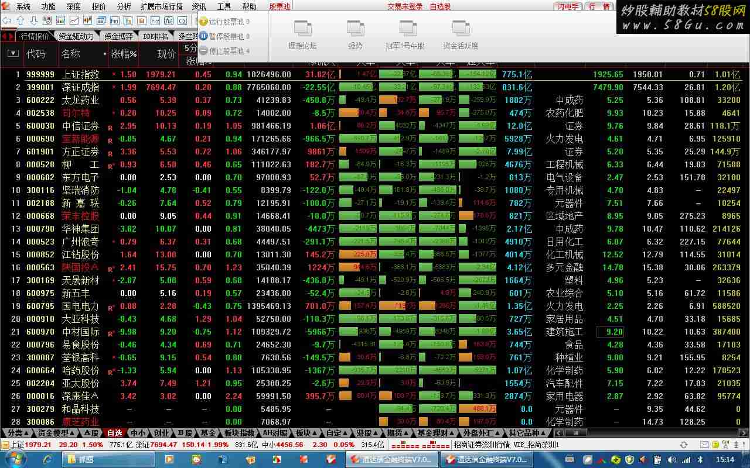Click the 自选股 link in the title bar
This screenshot has width=750, height=468.
440,7
